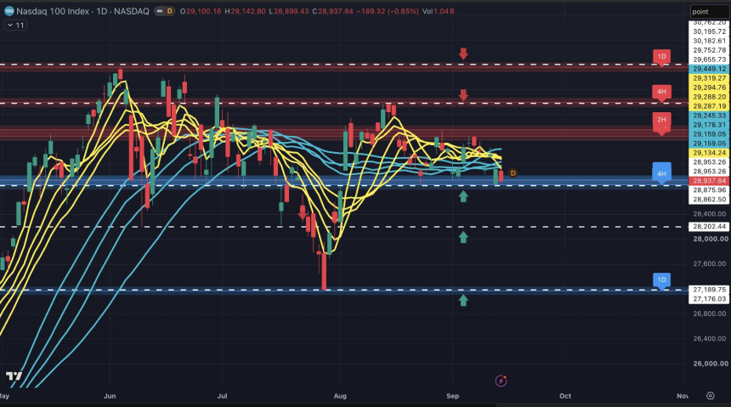The height and width of the screenshot is (407, 731).
Task: Click the red last-price label 28,937.84
Action: pyautogui.click(x=709, y=181)
